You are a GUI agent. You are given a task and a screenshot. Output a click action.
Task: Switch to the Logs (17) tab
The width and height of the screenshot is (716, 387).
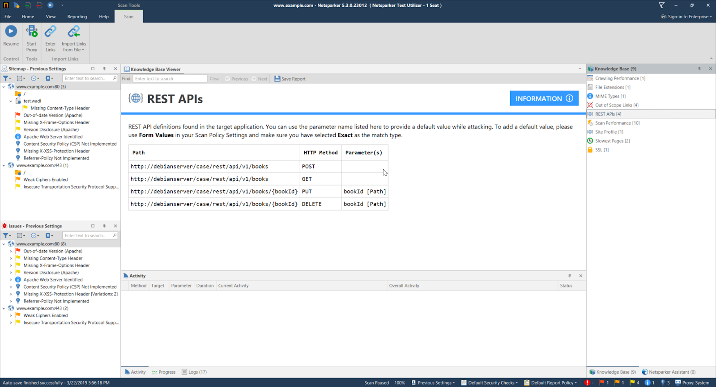[194, 372]
